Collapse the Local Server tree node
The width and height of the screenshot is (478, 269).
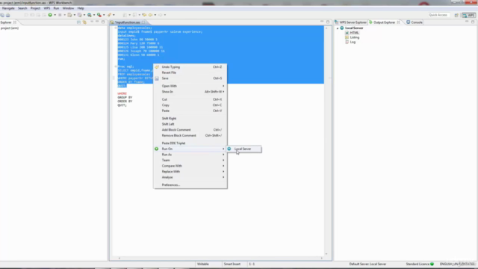[338, 28]
